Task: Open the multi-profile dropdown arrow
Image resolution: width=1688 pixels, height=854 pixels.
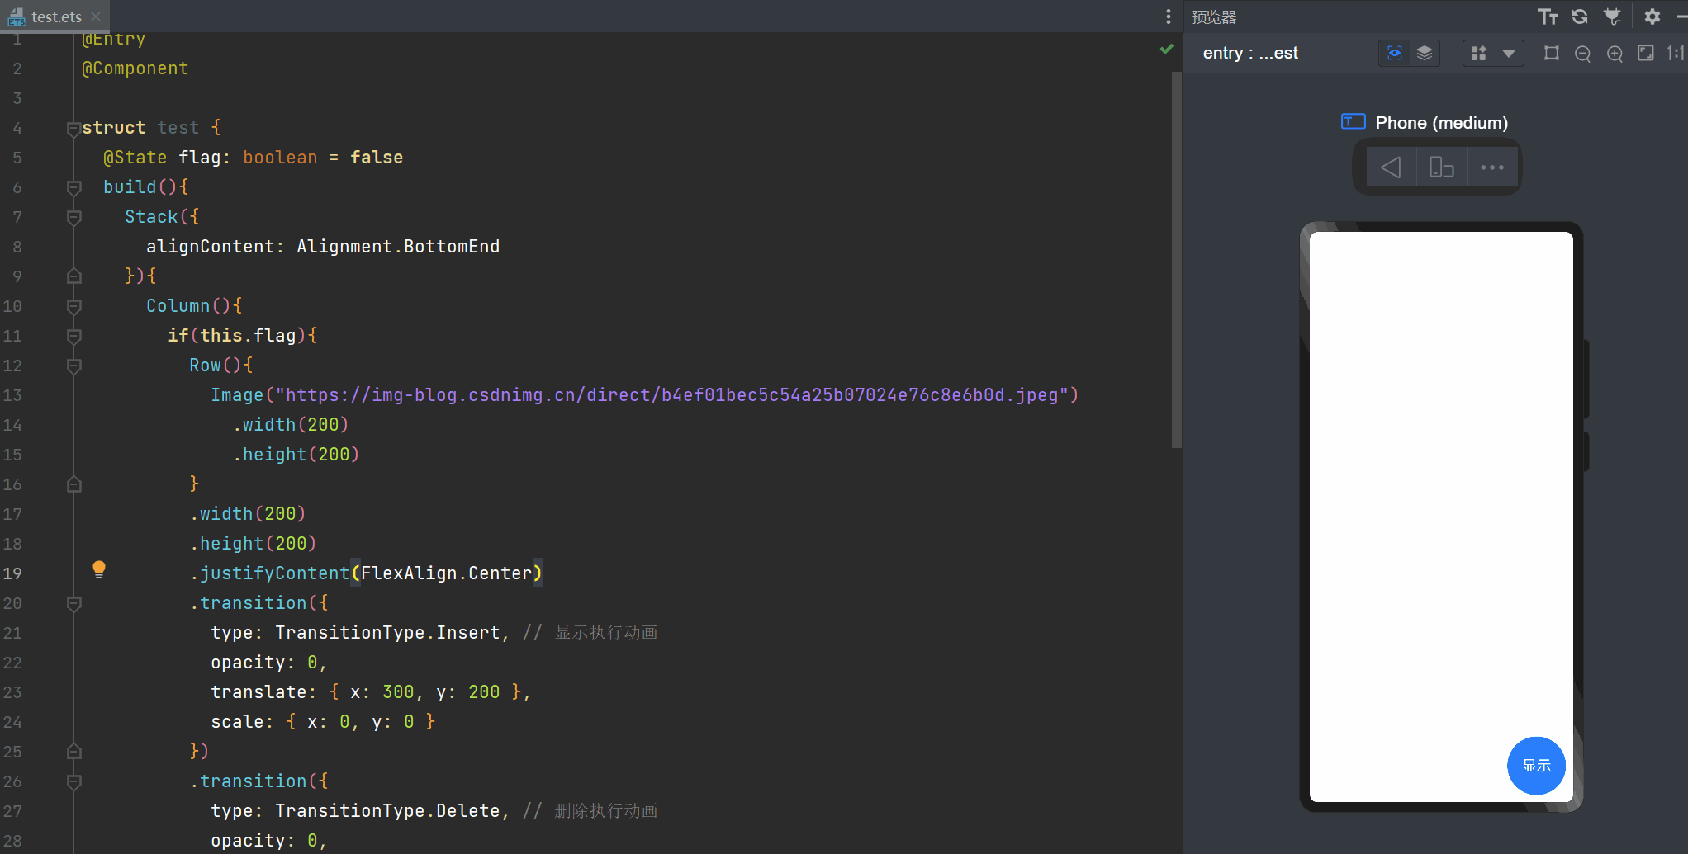Action: (x=1509, y=53)
